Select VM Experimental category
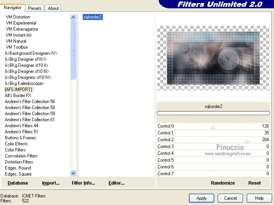 pyautogui.click(x=21, y=23)
